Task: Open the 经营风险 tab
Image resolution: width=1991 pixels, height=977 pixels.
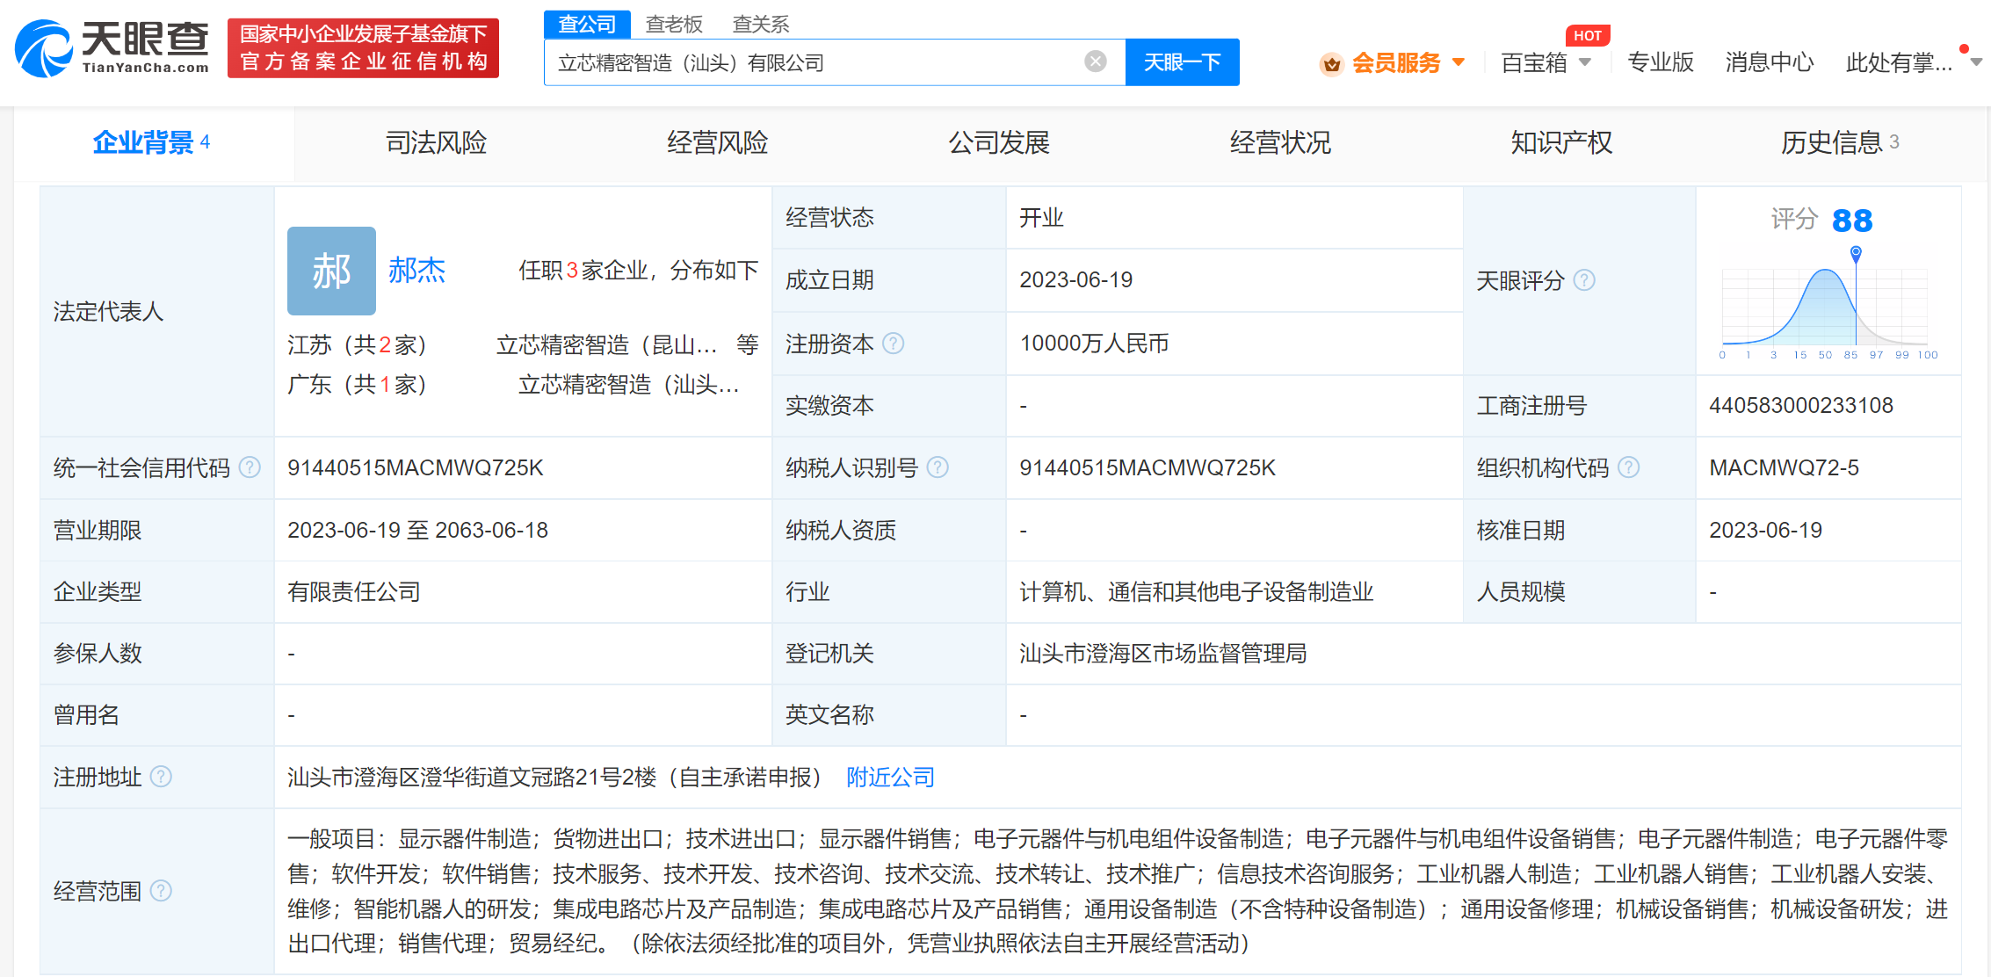Action: (x=717, y=142)
